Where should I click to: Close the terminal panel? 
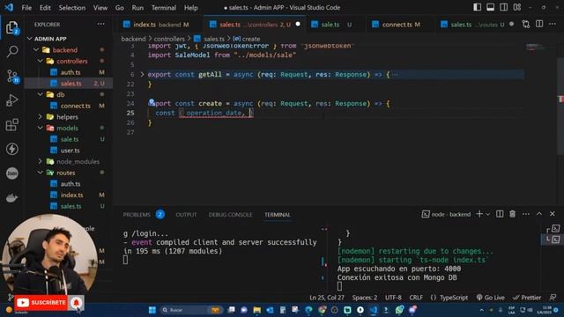pyautogui.click(x=553, y=214)
